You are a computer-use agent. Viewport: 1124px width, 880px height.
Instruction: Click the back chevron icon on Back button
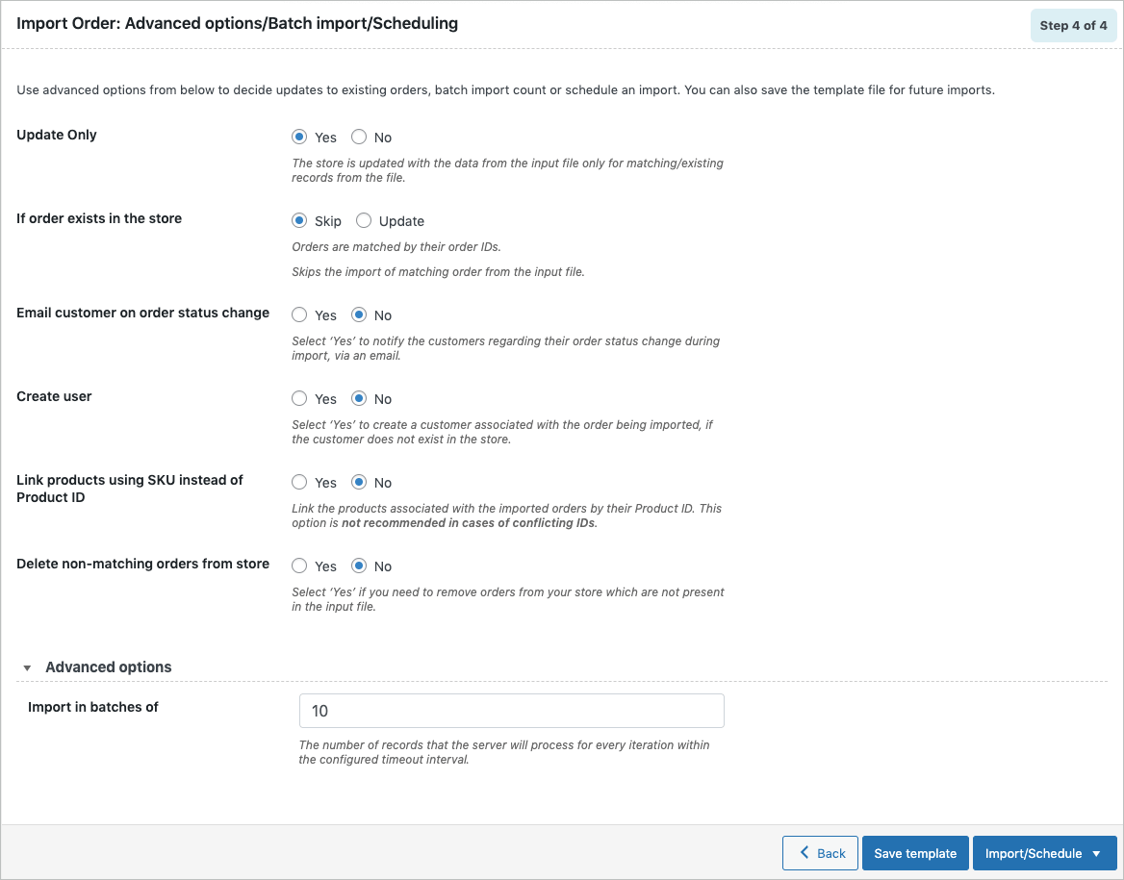point(806,853)
